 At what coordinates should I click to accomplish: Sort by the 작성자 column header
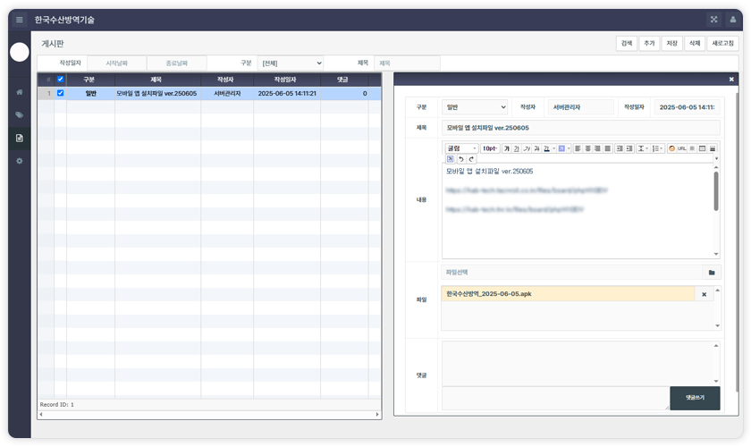[x=225, y=80]
